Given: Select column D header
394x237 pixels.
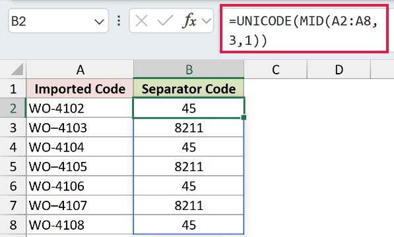Looking at the screenshot, I should pos(339,69).
